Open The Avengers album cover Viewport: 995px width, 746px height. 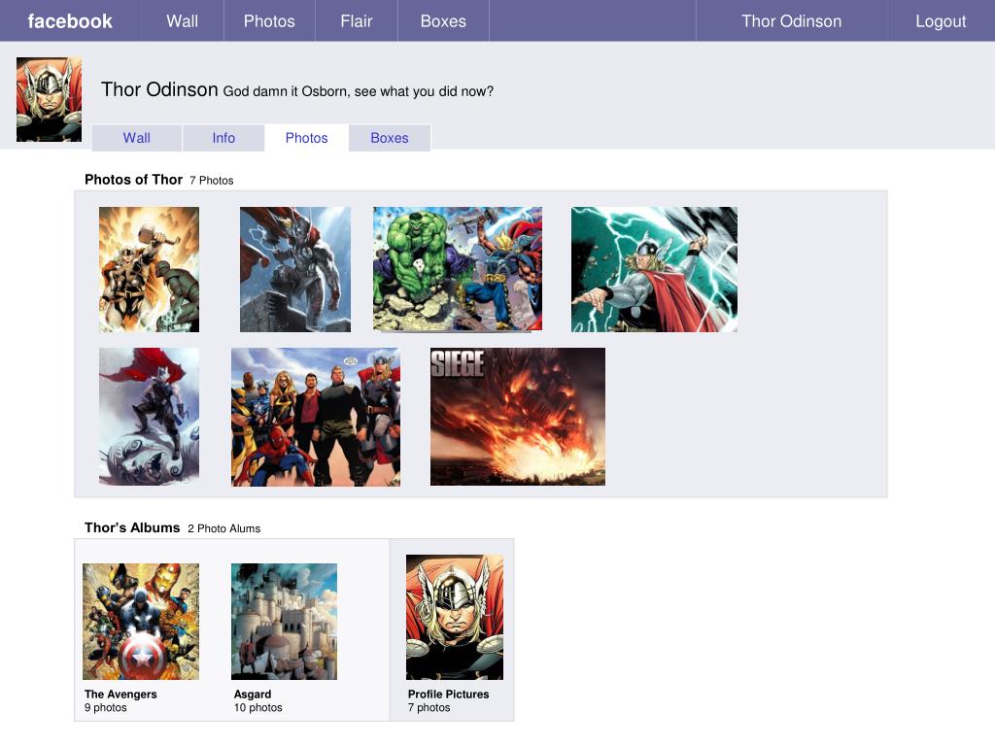tap(141, 622)
